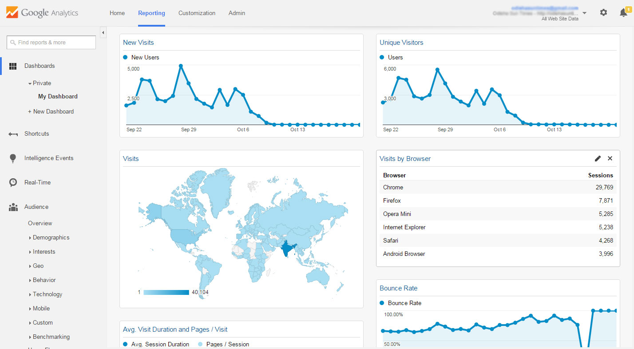634x349 pixels.
Task: Expand the Demographics section
Action: (x=30, y=238)
